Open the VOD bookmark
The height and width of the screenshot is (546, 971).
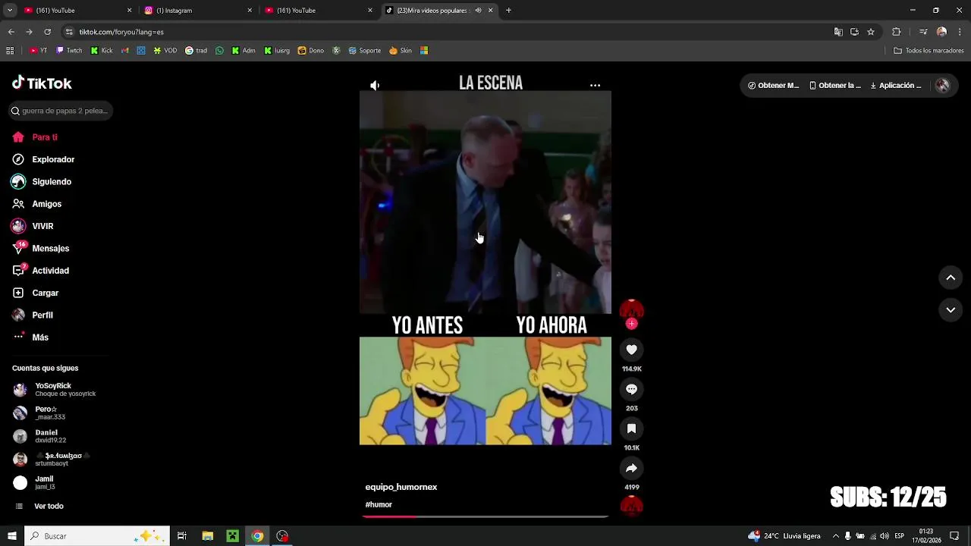tap(165, 51)
